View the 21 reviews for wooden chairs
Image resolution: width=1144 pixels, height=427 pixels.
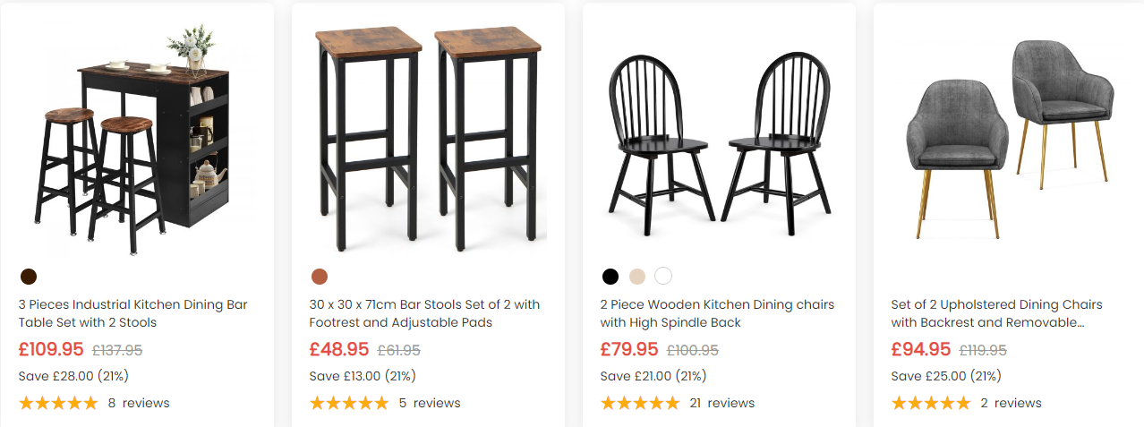tap(722, 403)
